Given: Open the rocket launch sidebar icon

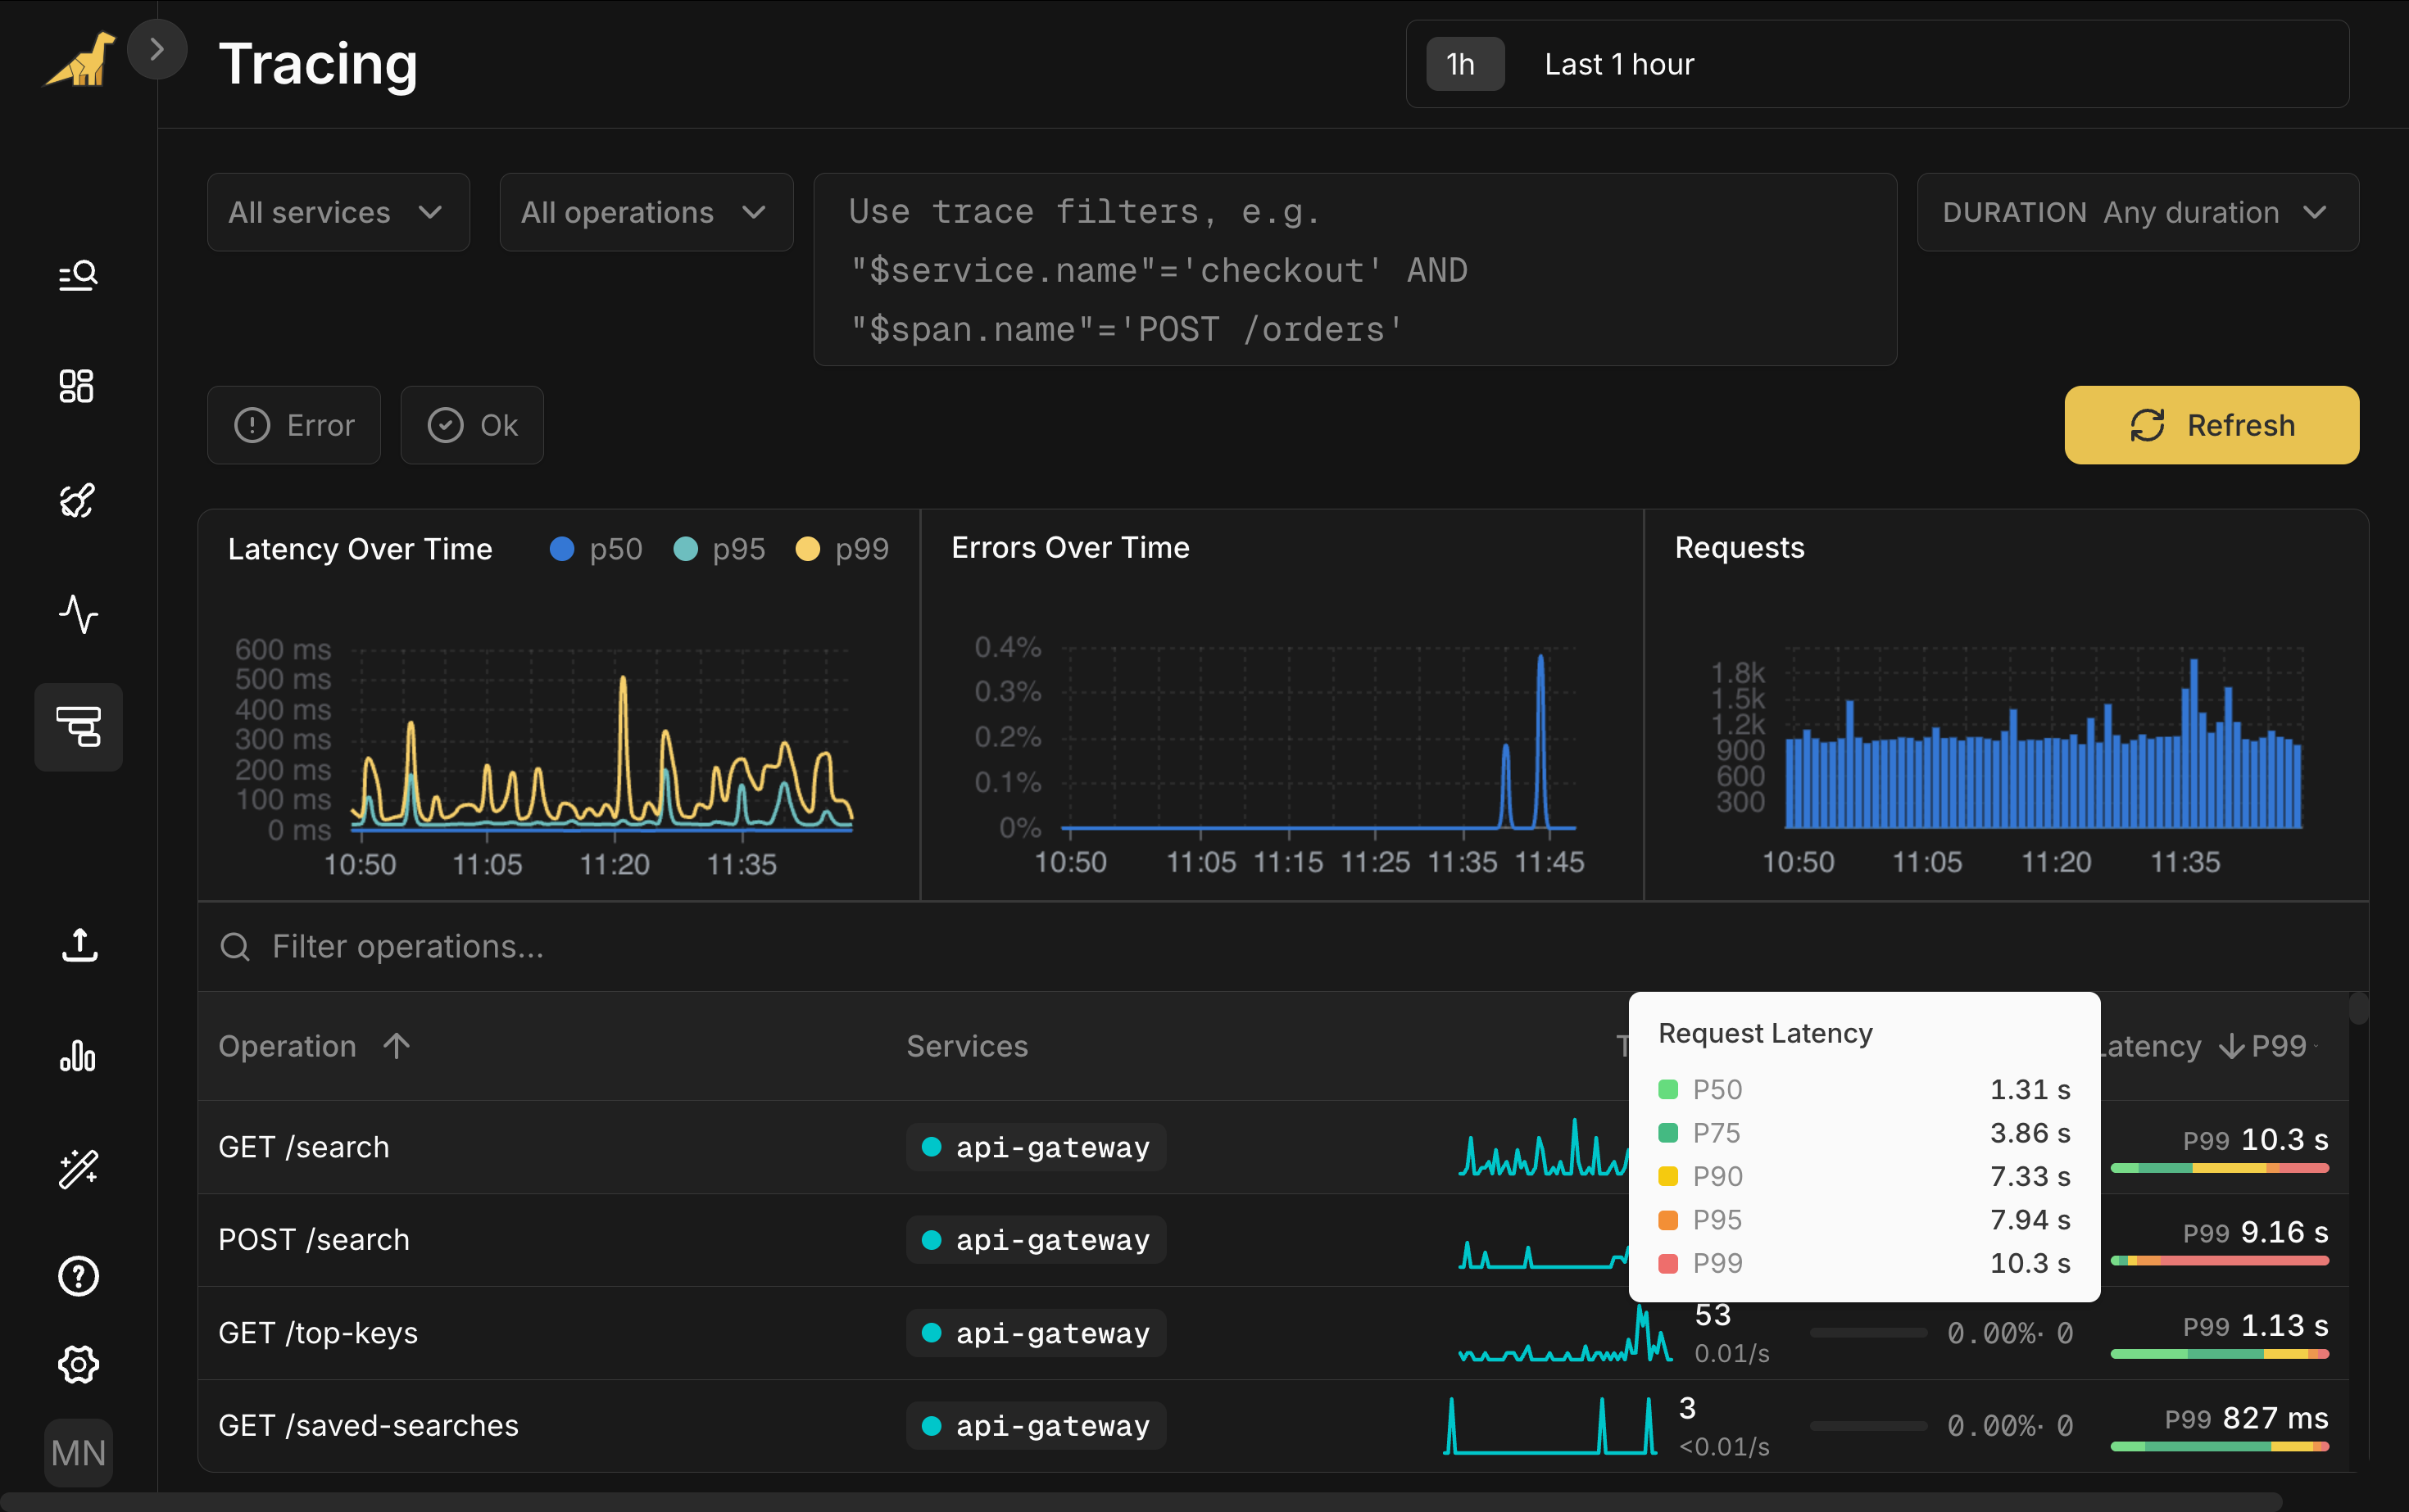Looking at the screenshot, I should 78,500.
